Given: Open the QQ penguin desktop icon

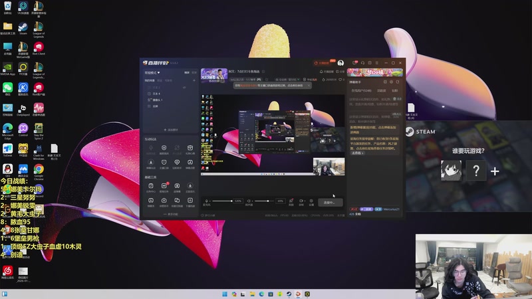Looking at the screenshot, I should pos(7,170).
